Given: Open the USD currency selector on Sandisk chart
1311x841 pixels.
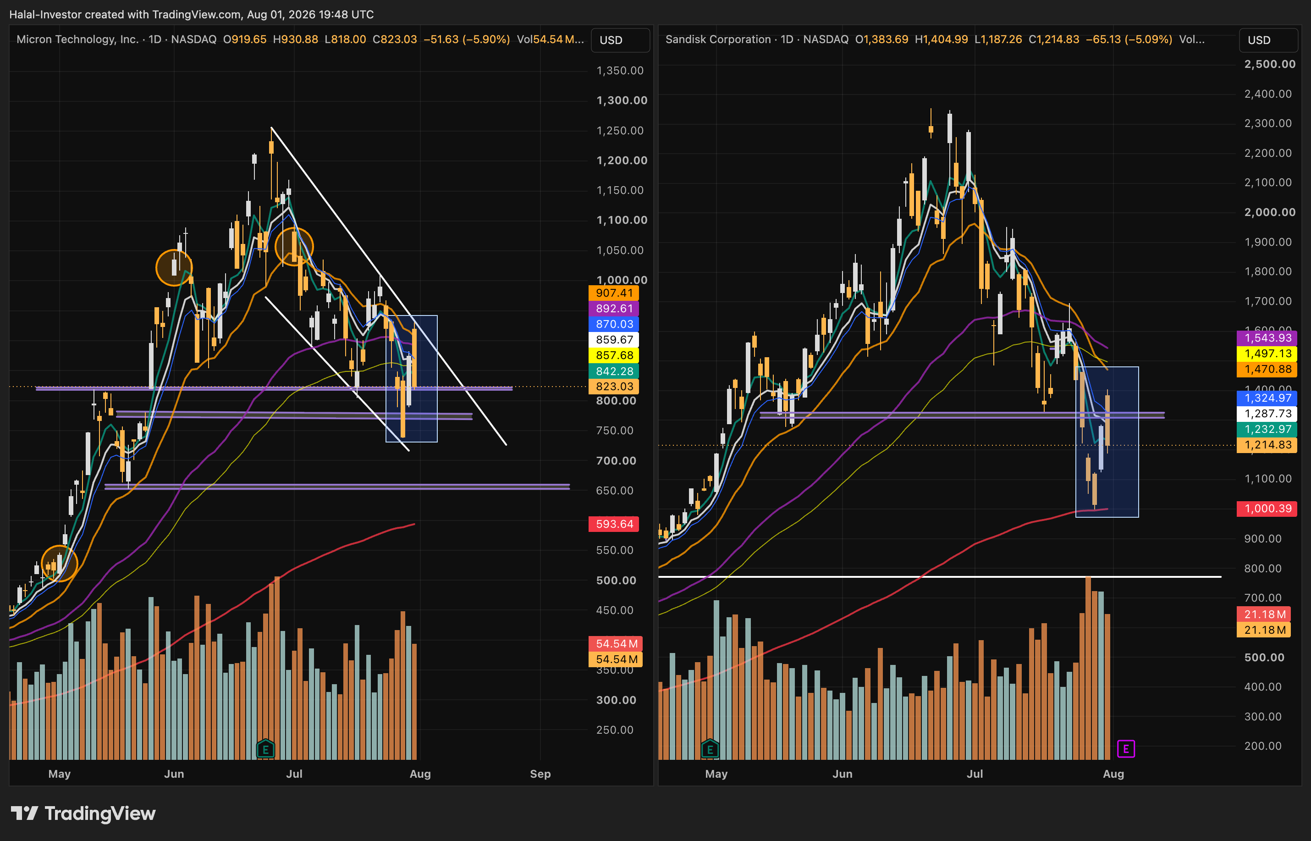Looking at the screenshot, I should (1268, 40).
